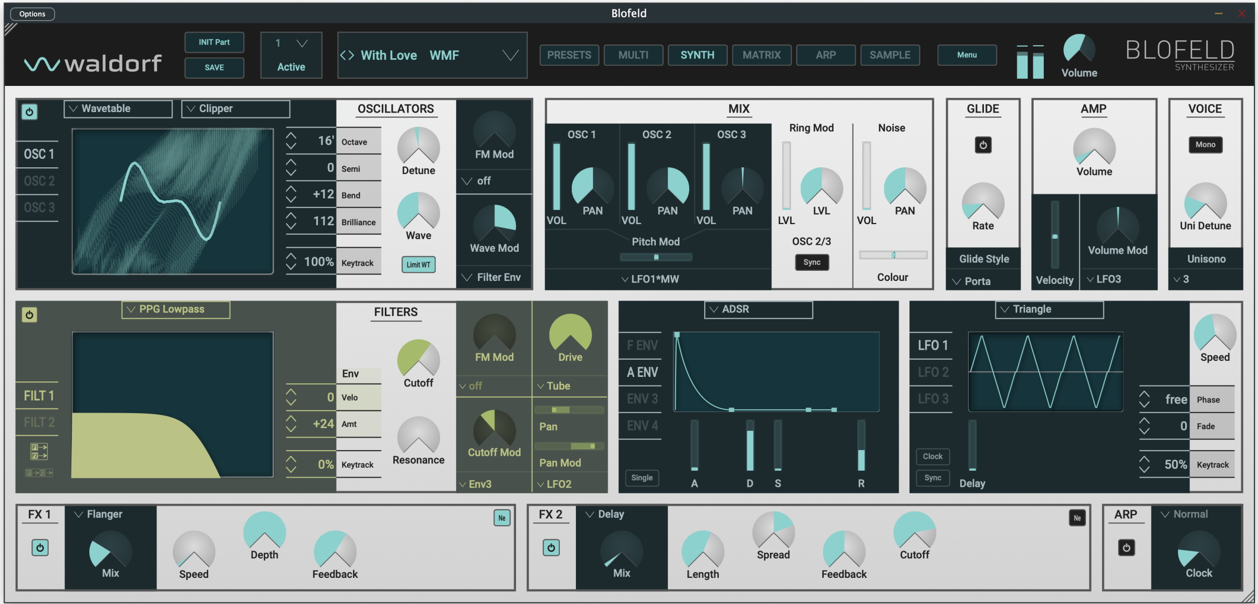Toggle the Mono voice mode button
1258x604 pixels.
(1205, 145)
